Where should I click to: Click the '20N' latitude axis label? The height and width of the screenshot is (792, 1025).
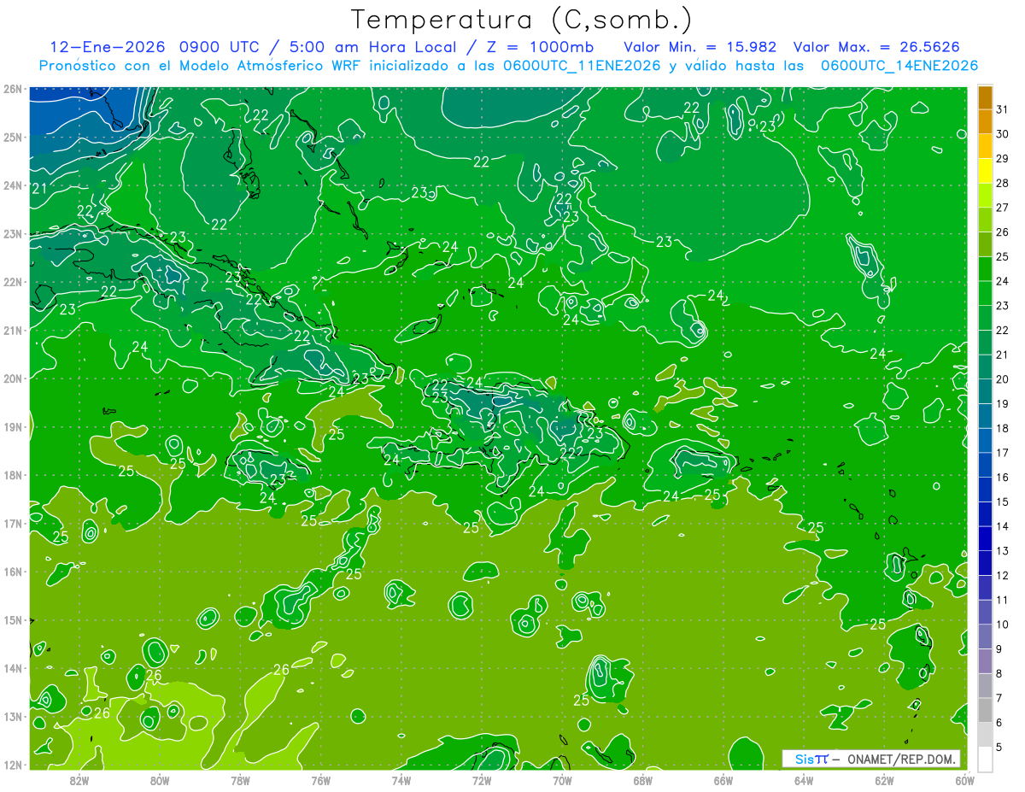[12, 378]
